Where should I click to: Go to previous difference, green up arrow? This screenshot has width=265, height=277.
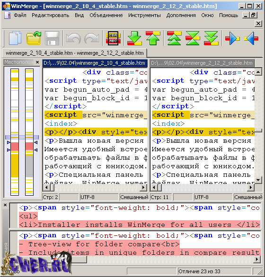click(153, 38)
